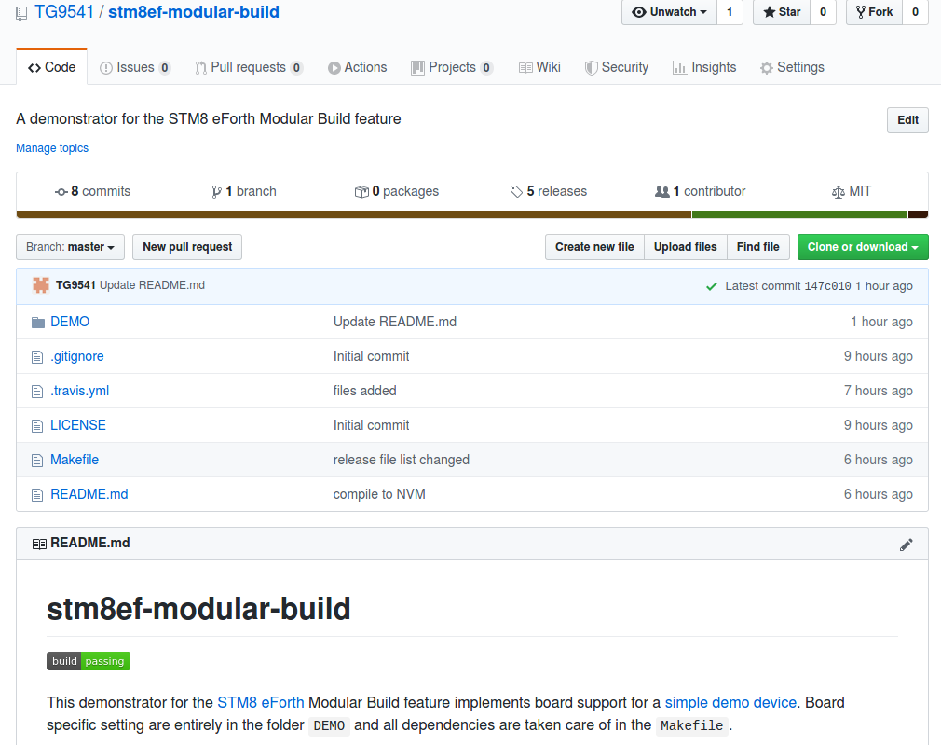Click the 'compile to NVM' commit message

[x=379, y=494]
